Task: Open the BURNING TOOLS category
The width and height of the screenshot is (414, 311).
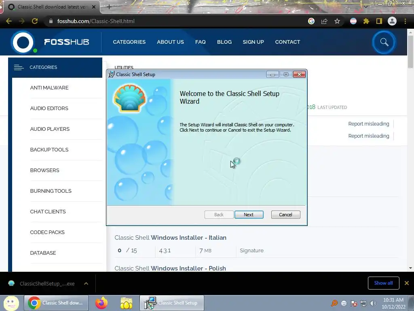Action: point(51,191)
